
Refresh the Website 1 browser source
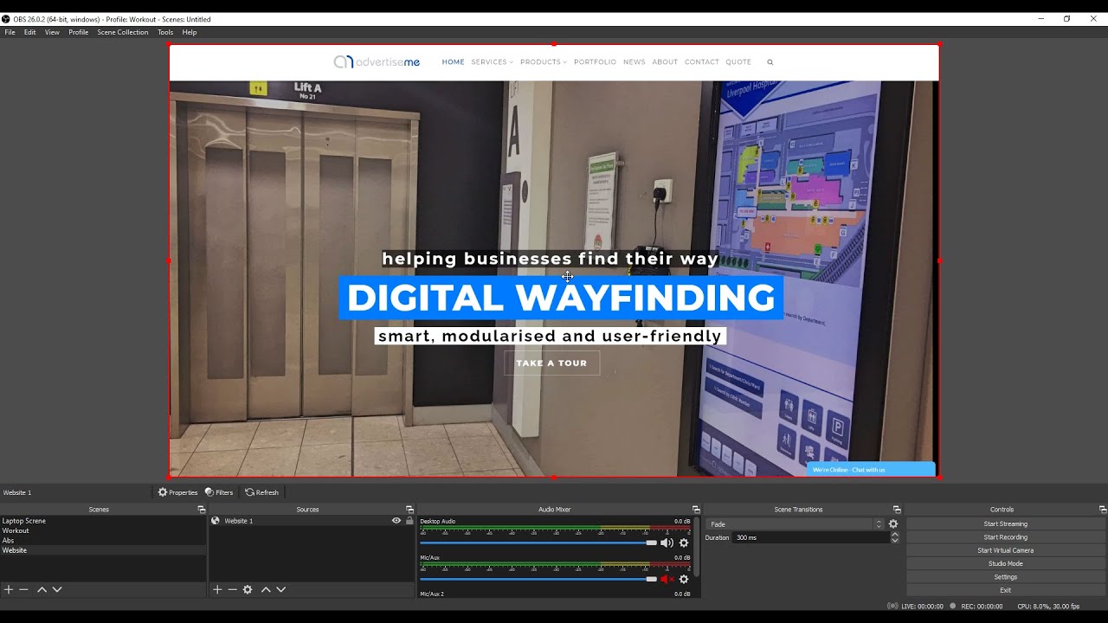262,491
